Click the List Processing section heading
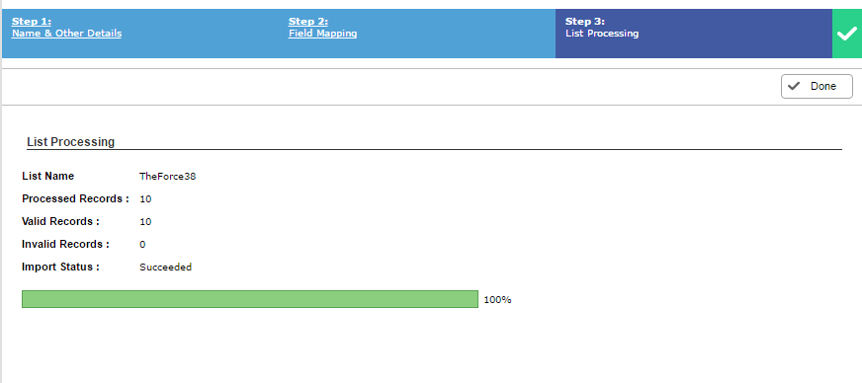862x383 pixels. pos(71,141)
